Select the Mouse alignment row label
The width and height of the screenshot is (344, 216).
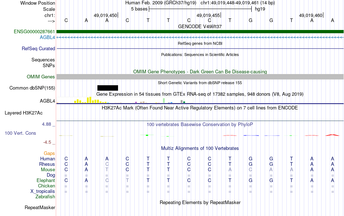(48, 170)
